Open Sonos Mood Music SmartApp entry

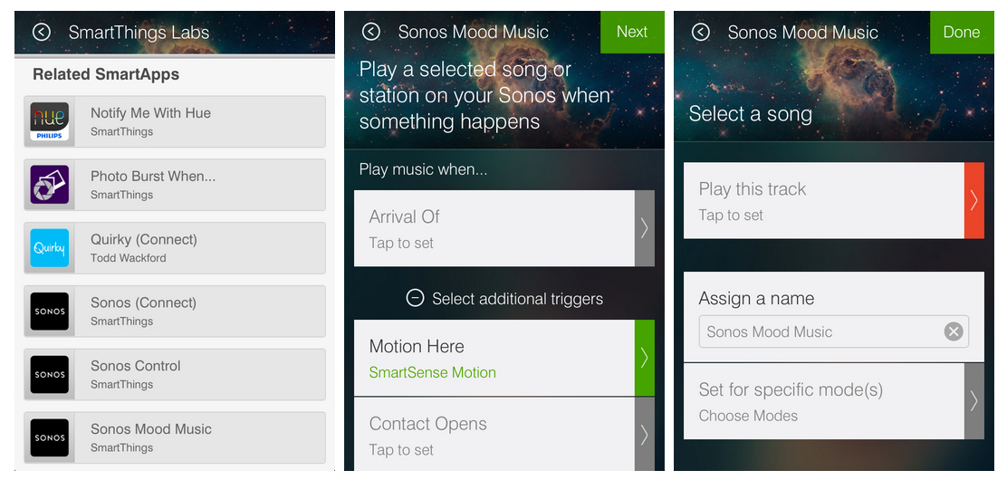coord(175,437)
